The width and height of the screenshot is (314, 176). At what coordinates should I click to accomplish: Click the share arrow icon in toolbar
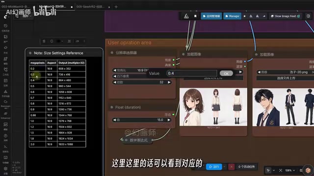(x=264, y=16)
